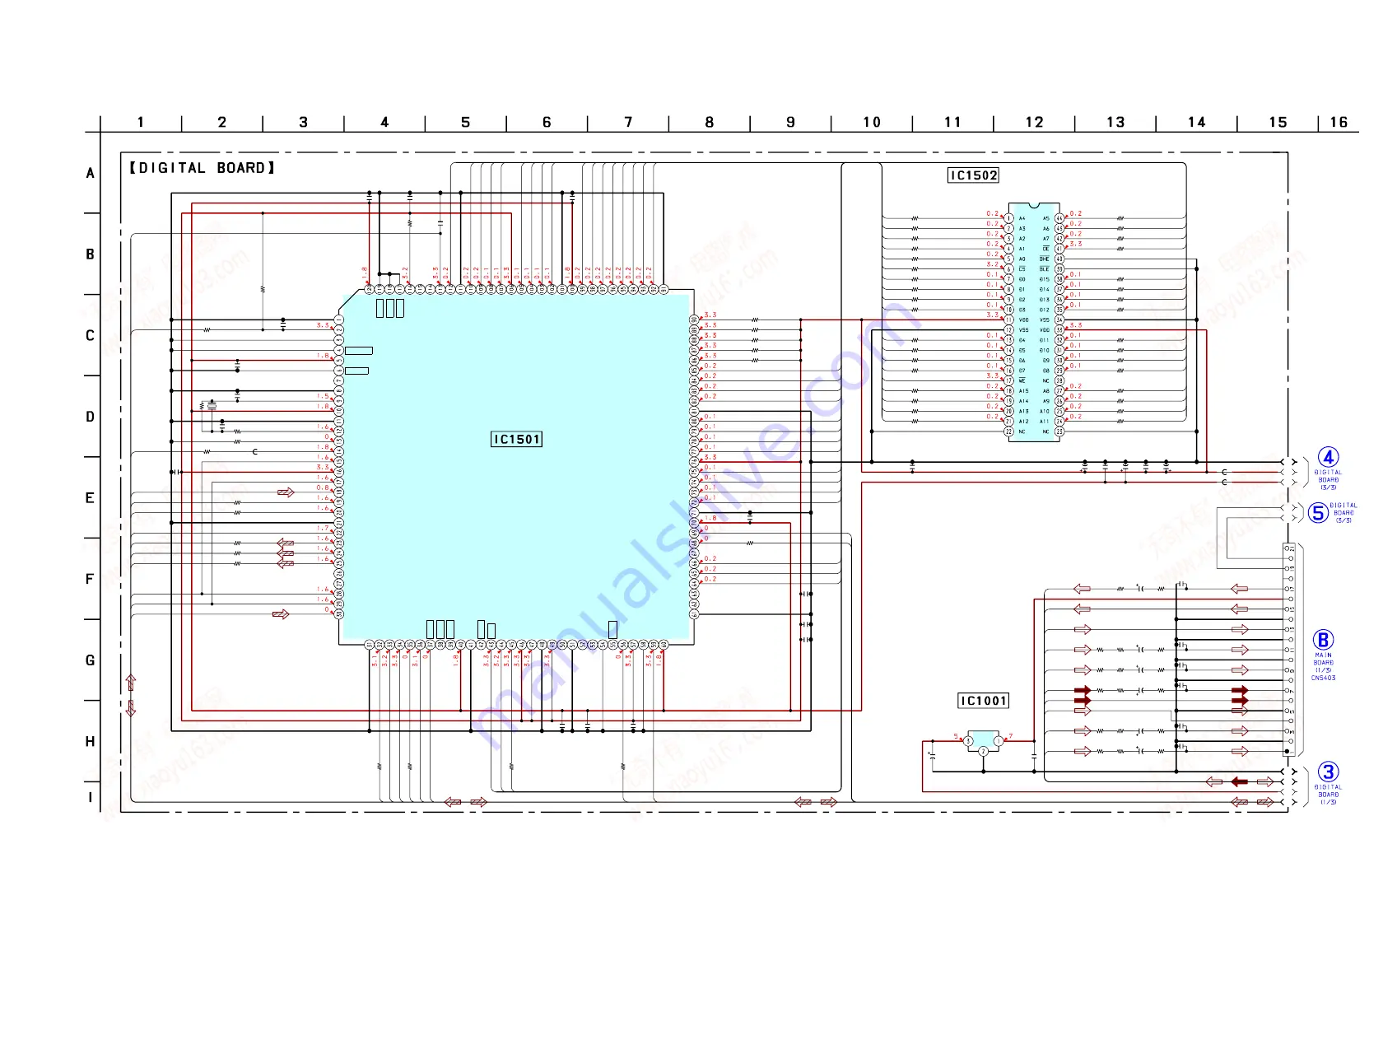Viewport: 1383px width, 1040px height.
Task: Click column header 7
Action: pos(628,122)
